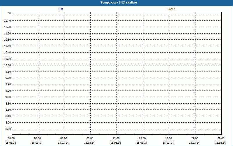The height and width of the screenshot is (146, 233).
Task: Select the 9,60 axis value
Action: [8, 78]
